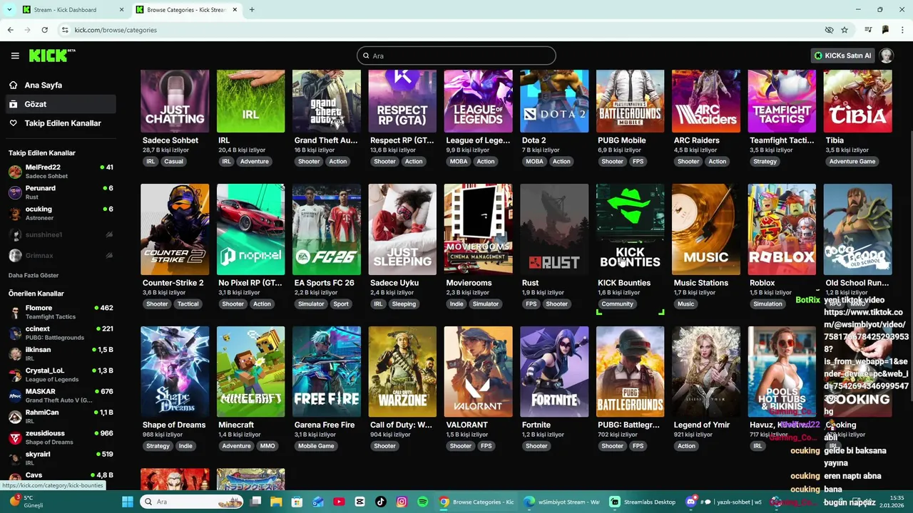Image resolution: width=913 pixels, height=513 pixels.
Task: Open File Explorer from the taskbar
Action: pyautogui.click(x=276, y=502)
